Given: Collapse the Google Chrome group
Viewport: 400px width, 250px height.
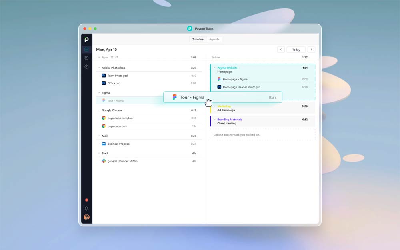Looking at the screenshot, I should point(99,110).
